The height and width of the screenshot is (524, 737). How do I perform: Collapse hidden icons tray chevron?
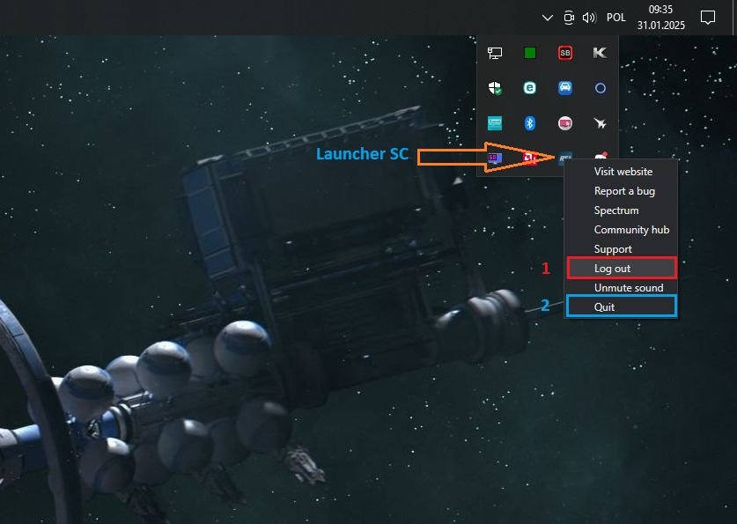pos(547,18)
